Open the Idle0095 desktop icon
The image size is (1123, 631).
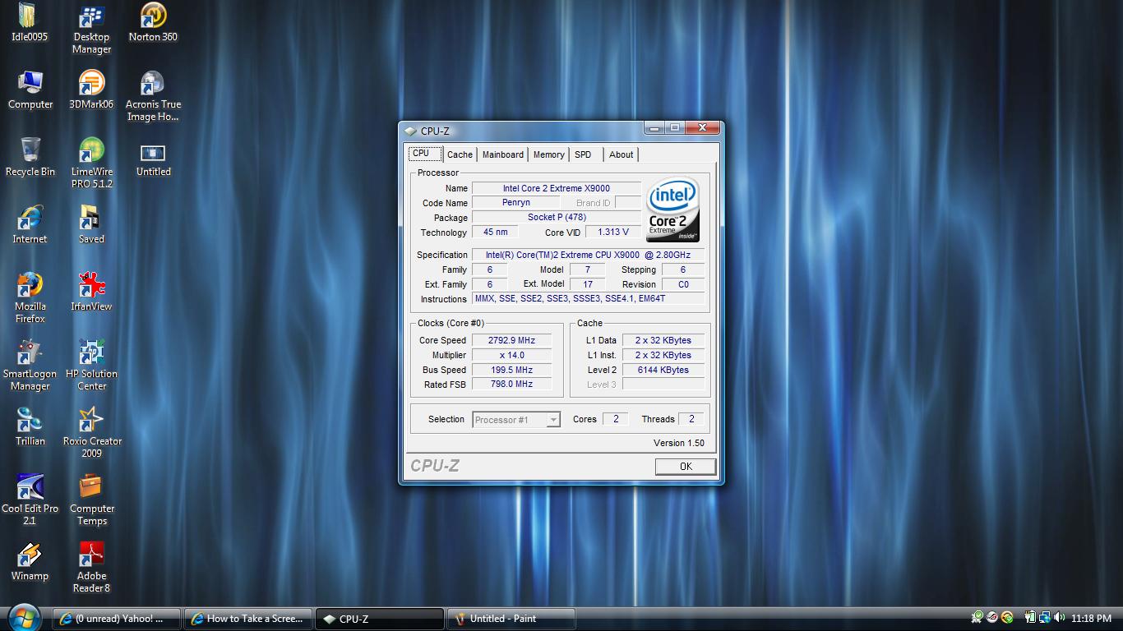[30, 22]
